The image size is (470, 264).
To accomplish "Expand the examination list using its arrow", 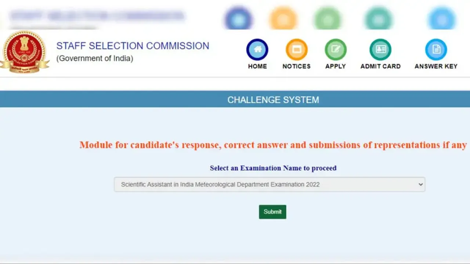I will (421, 184).
